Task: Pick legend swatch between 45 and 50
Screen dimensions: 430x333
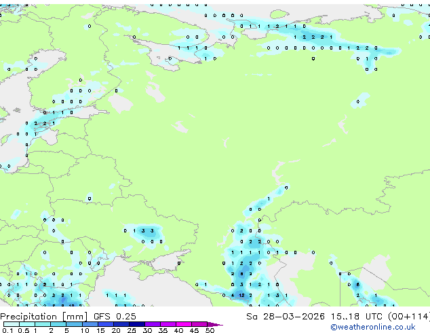Action: coord(199,324)
